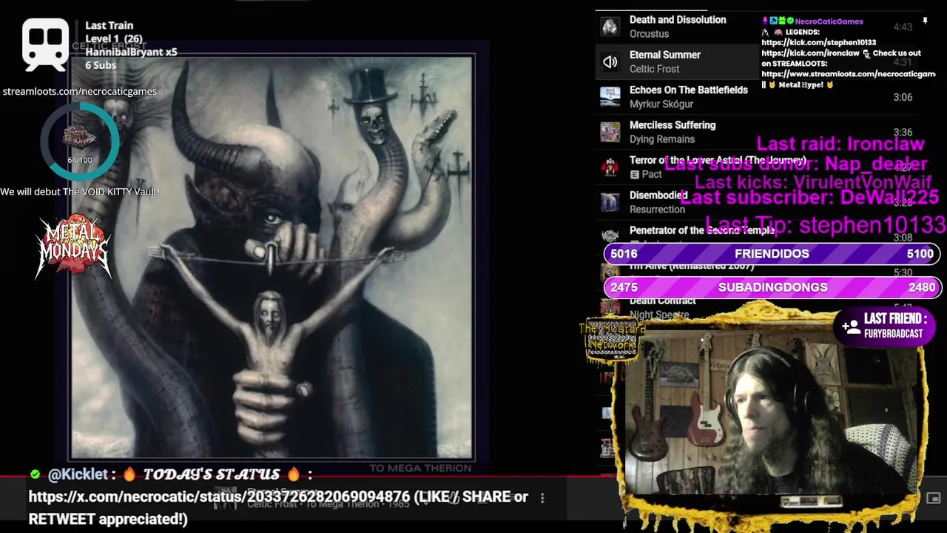
Task: Click the LAST FRIEND: FURYBROADCAST badge
Action: [884, 326]
